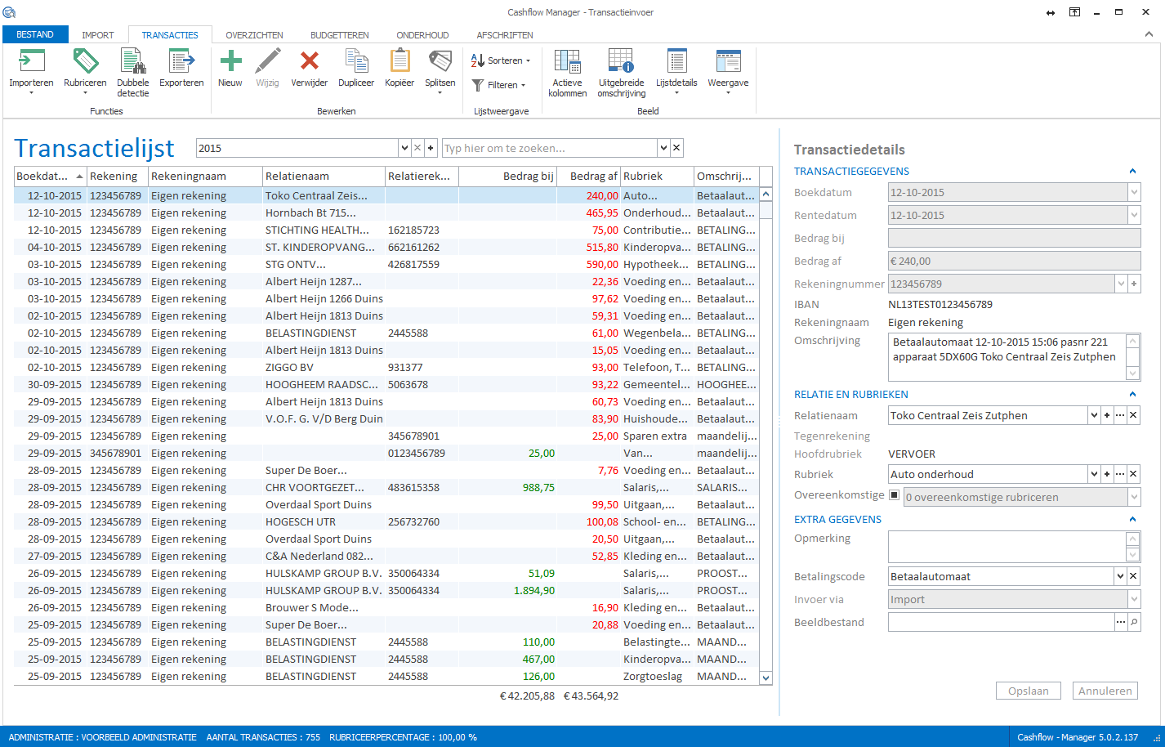Open rubriek details ellipsis button
The width and height of the screenshot is (1165, 747).
1120,474
